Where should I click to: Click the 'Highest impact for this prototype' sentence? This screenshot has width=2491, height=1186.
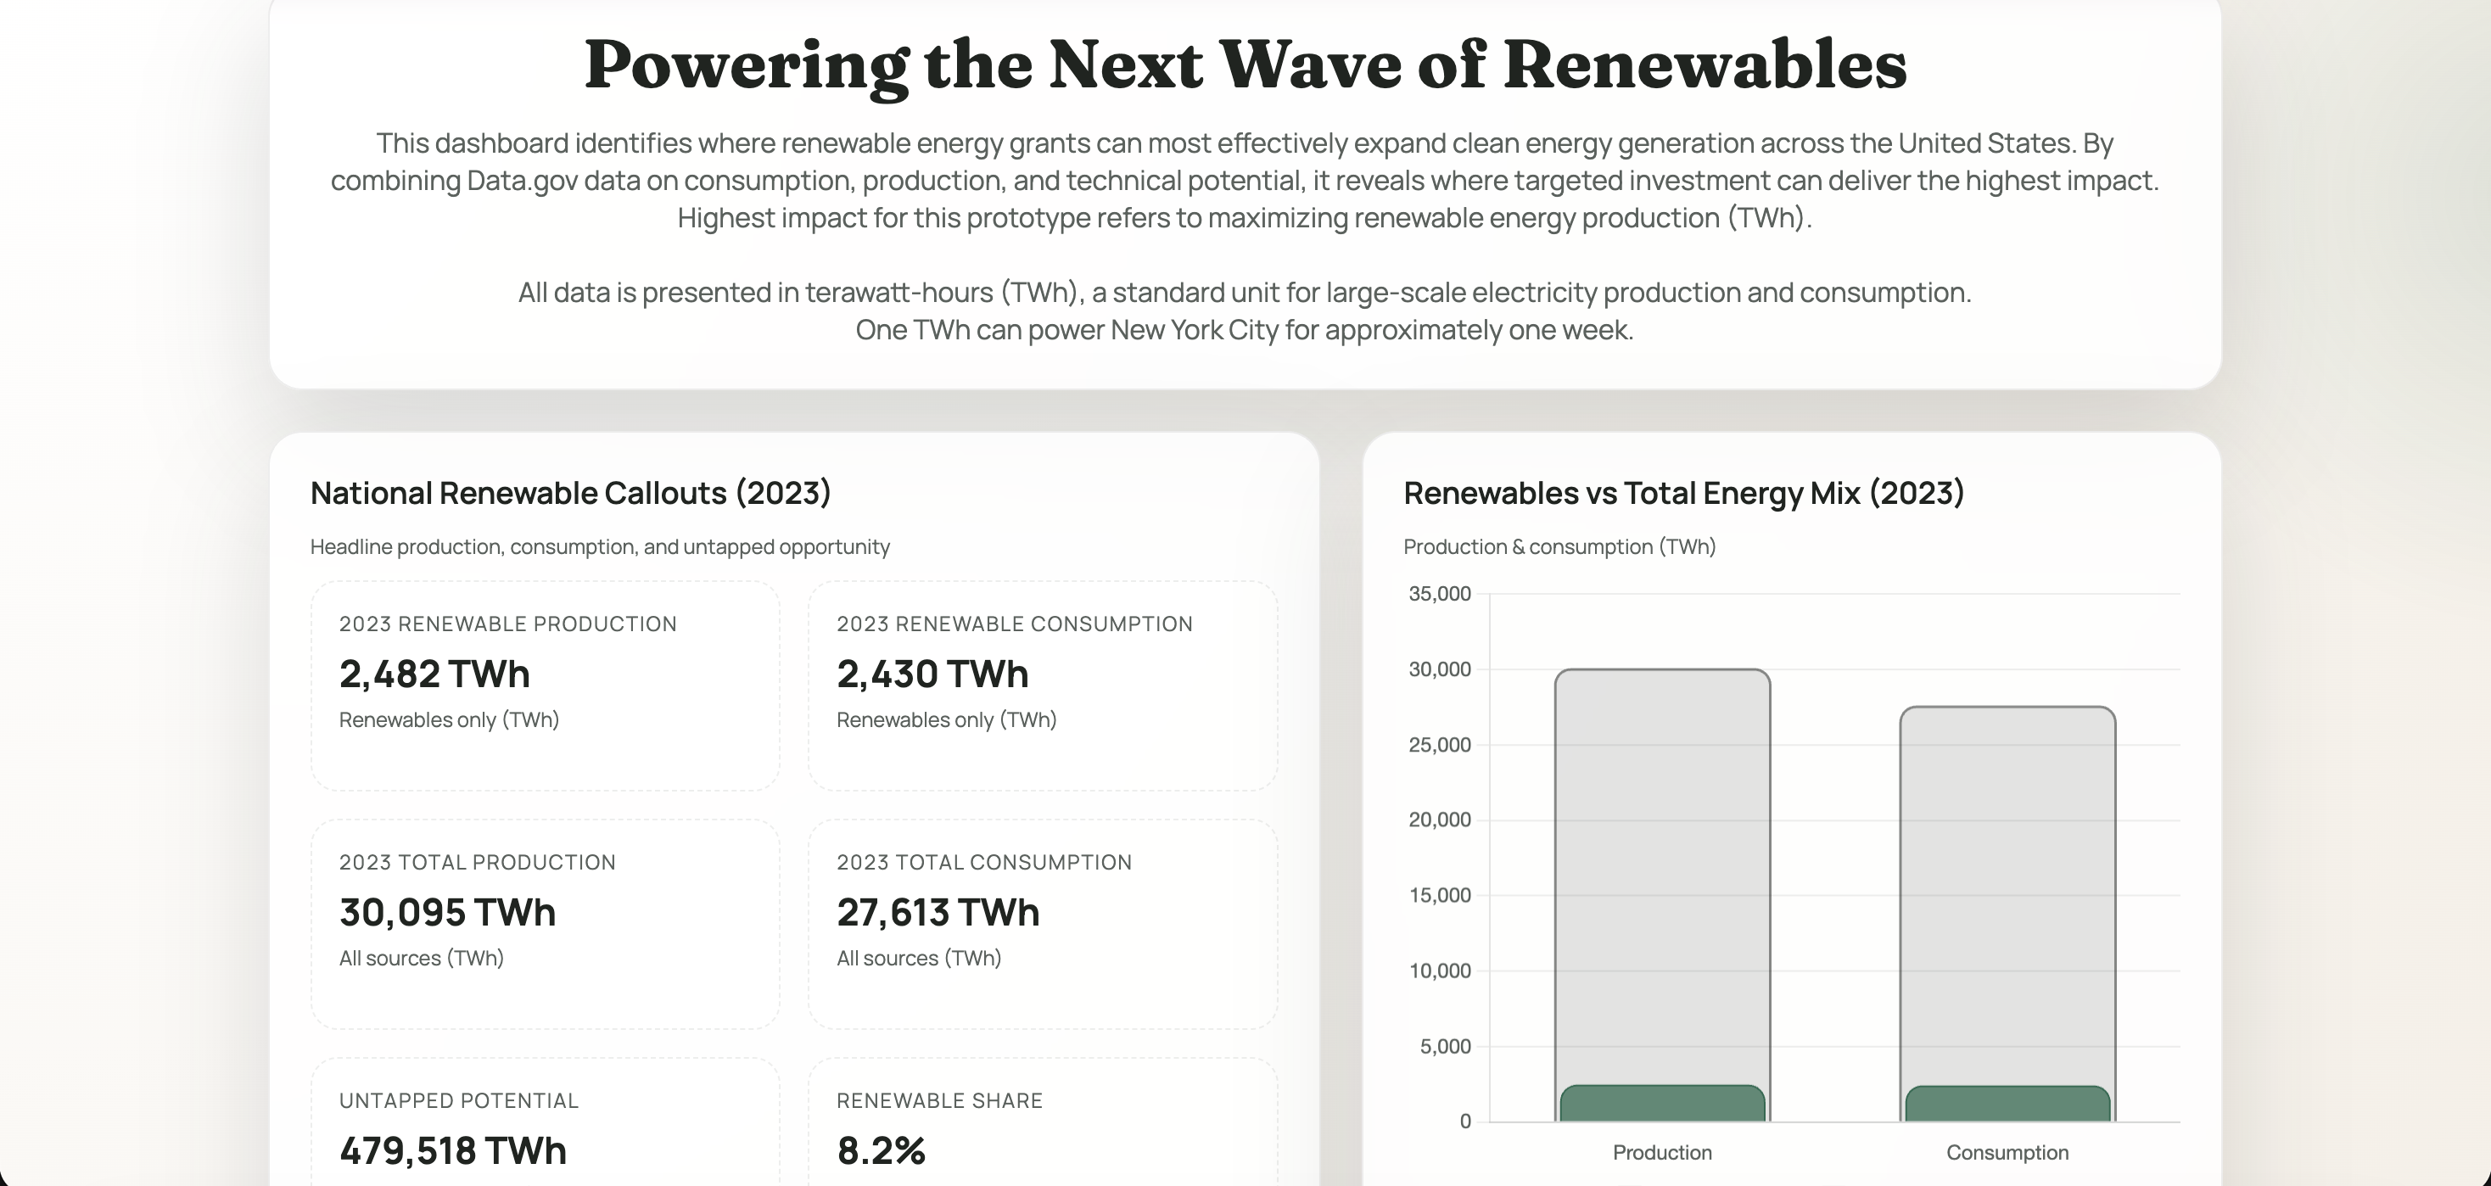click(1245, 217)
